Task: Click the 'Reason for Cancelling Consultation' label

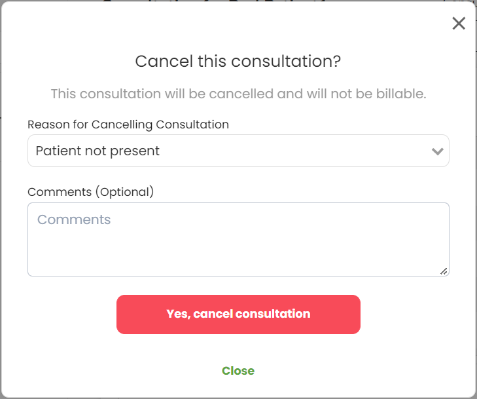Action: pos(128,124)
